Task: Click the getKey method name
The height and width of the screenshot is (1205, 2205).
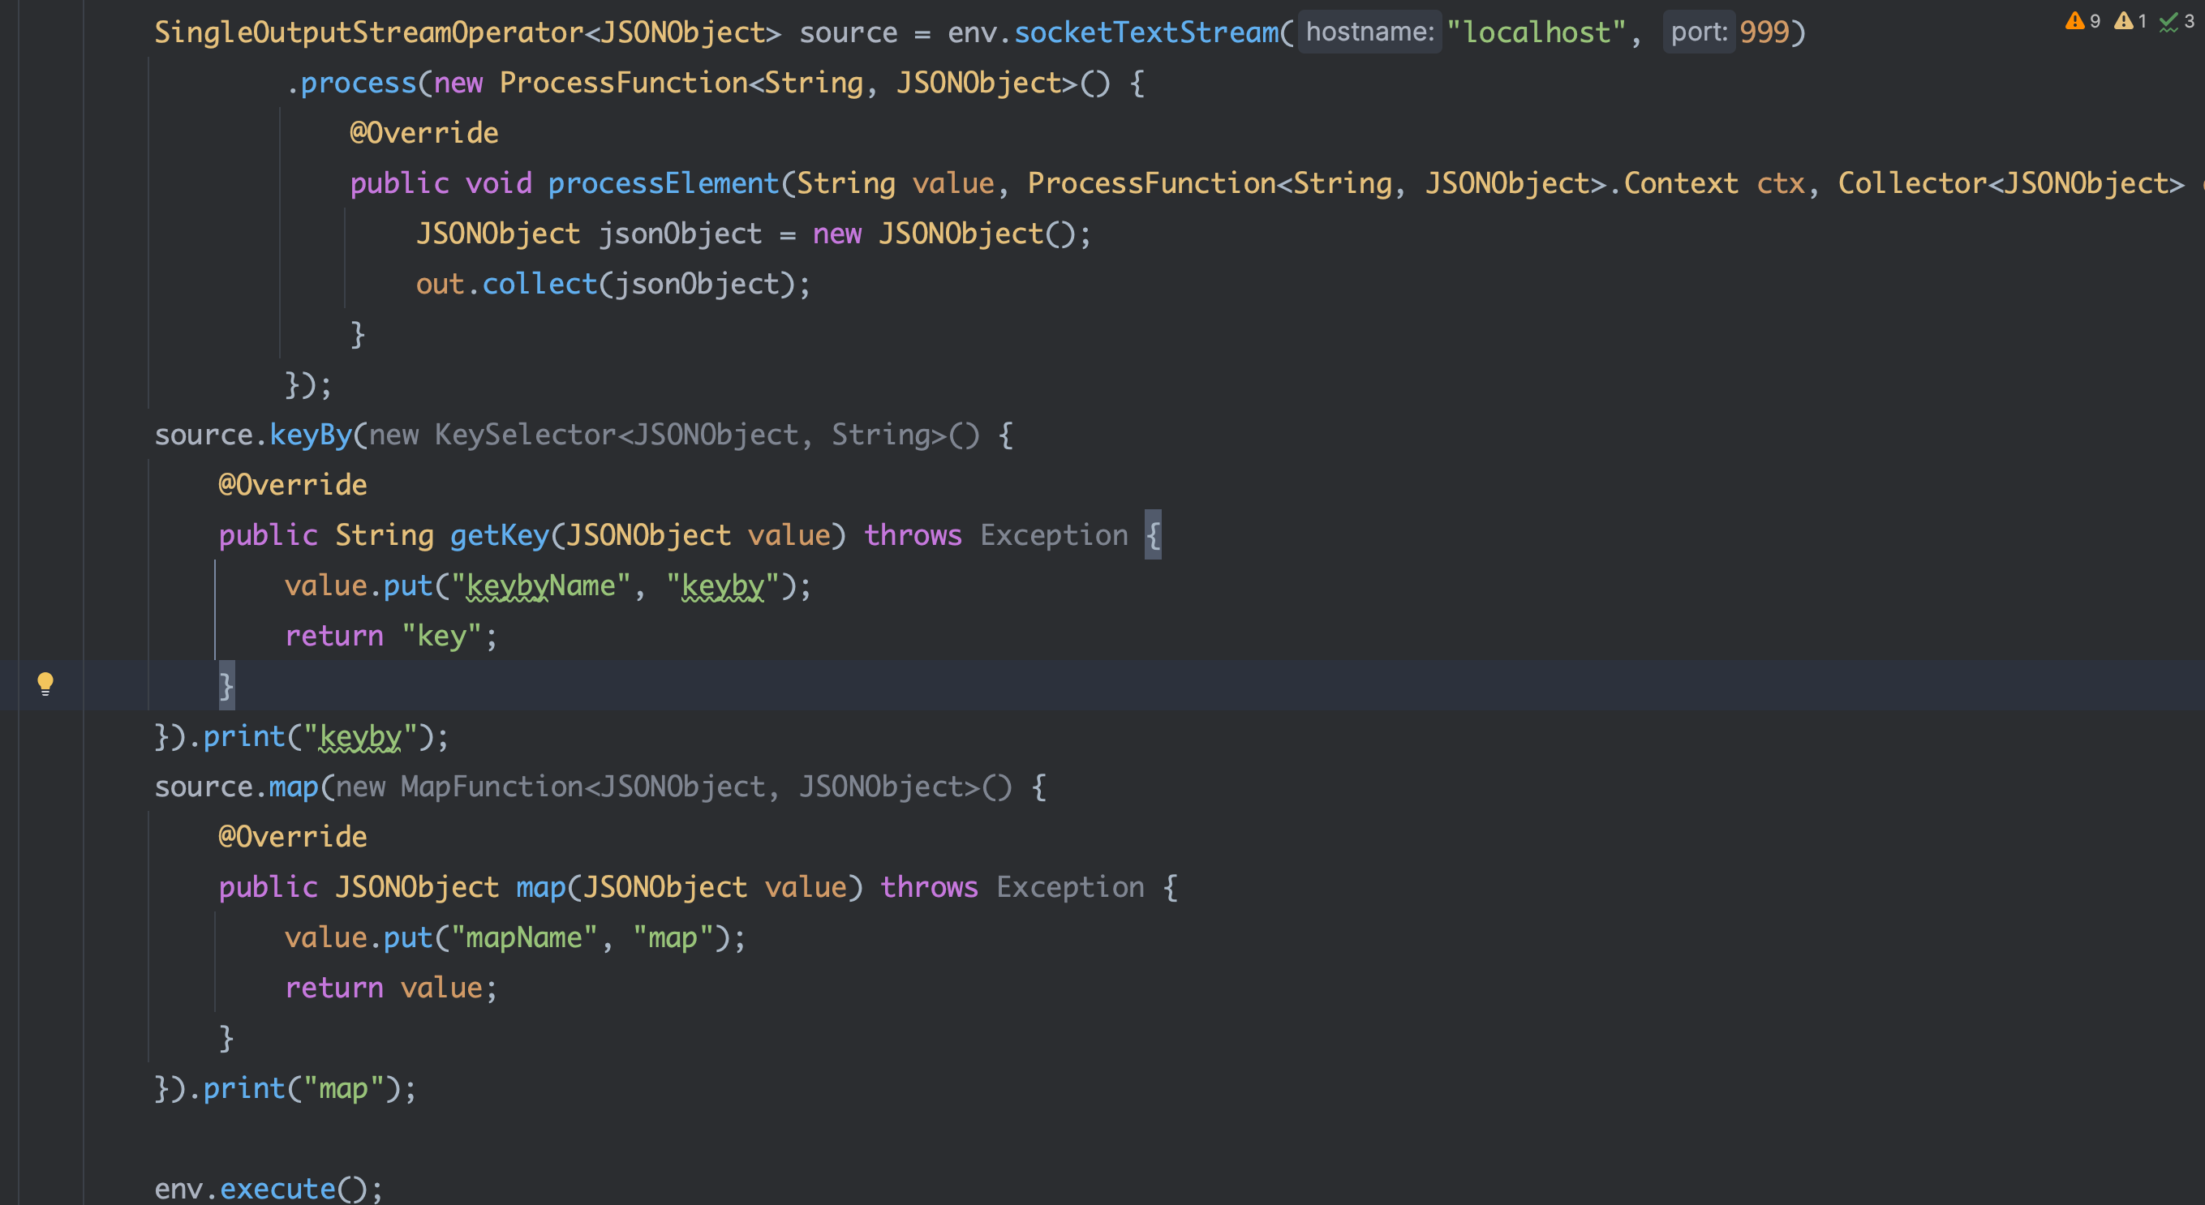Action: click(500, 535)
